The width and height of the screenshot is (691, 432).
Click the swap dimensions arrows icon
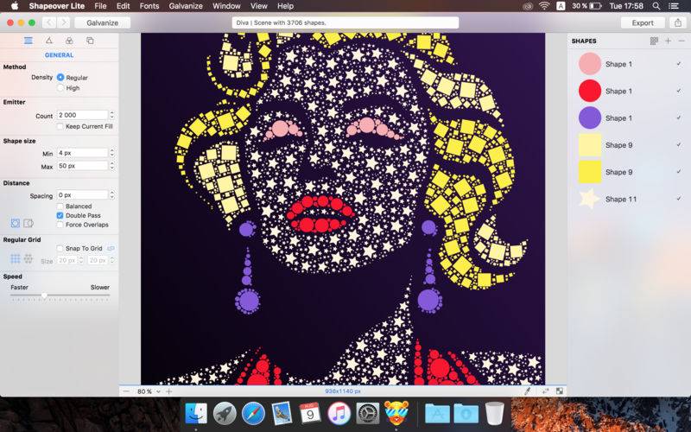coord(546,391)
